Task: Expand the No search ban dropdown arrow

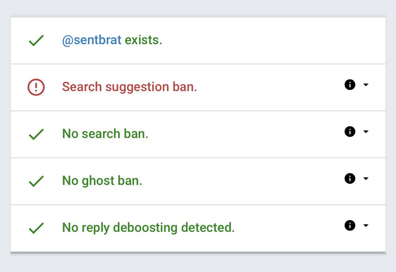Action: (366, 132)
